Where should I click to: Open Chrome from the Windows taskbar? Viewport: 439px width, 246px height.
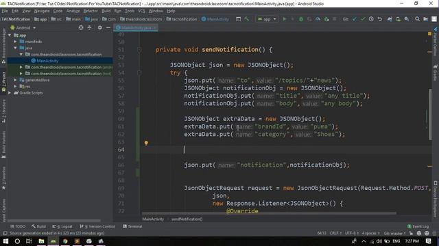[x=65, y=241]
